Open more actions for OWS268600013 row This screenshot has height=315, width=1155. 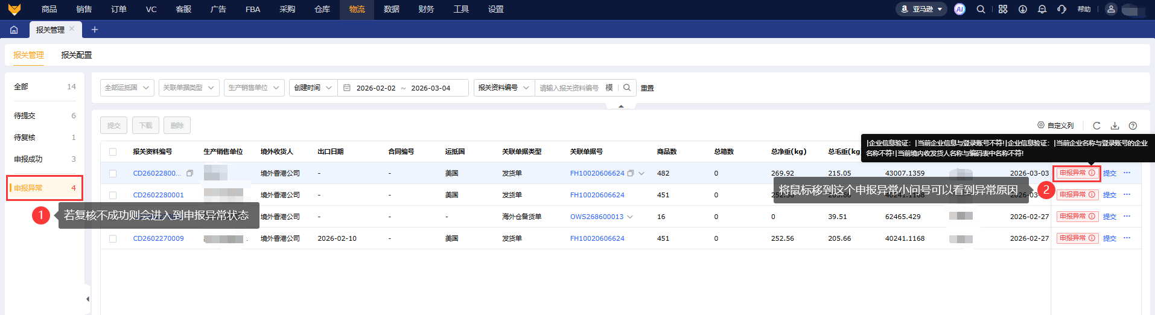(1127, 216)
